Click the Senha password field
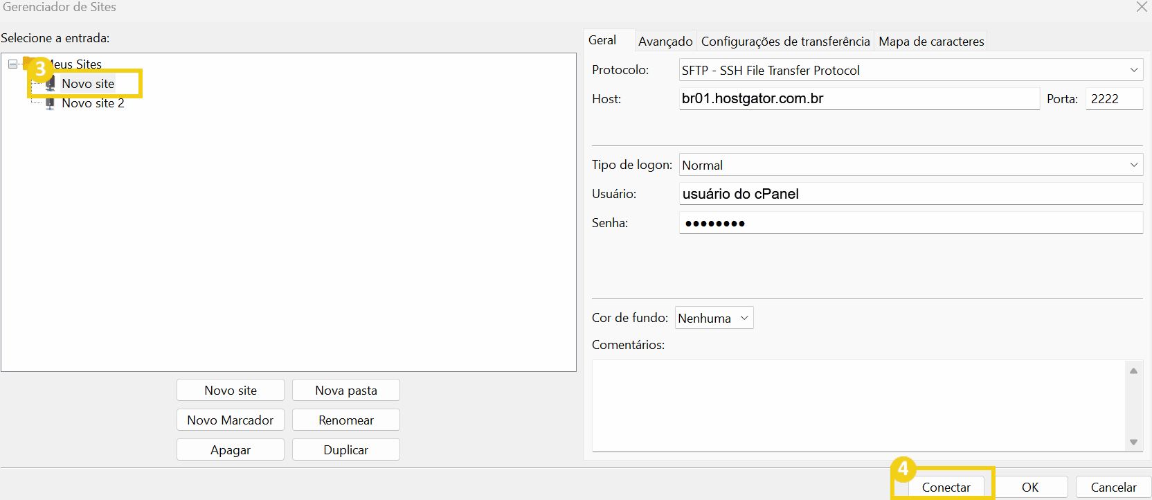This screenshot has width=1152, height=500. point(911,223)
